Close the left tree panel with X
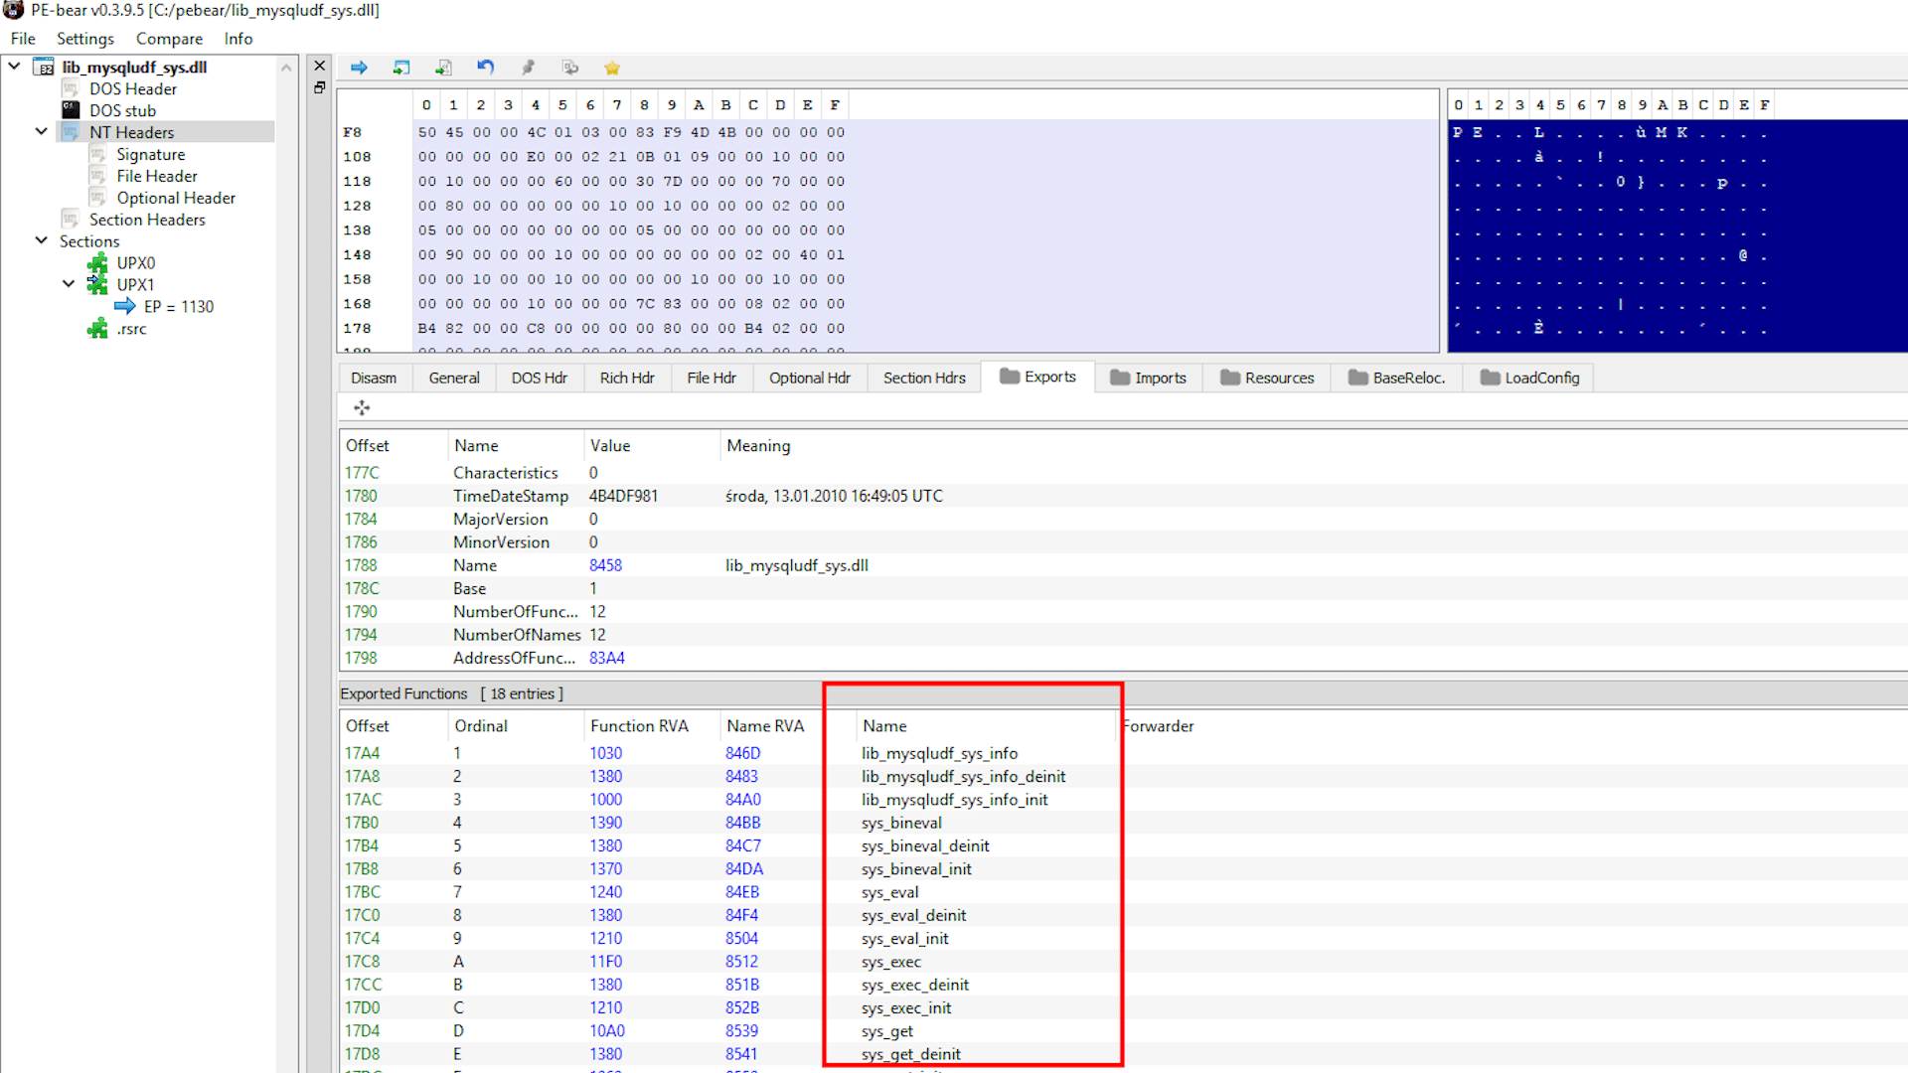Viewport: 1908px width, 1073px height. (320, 66)
